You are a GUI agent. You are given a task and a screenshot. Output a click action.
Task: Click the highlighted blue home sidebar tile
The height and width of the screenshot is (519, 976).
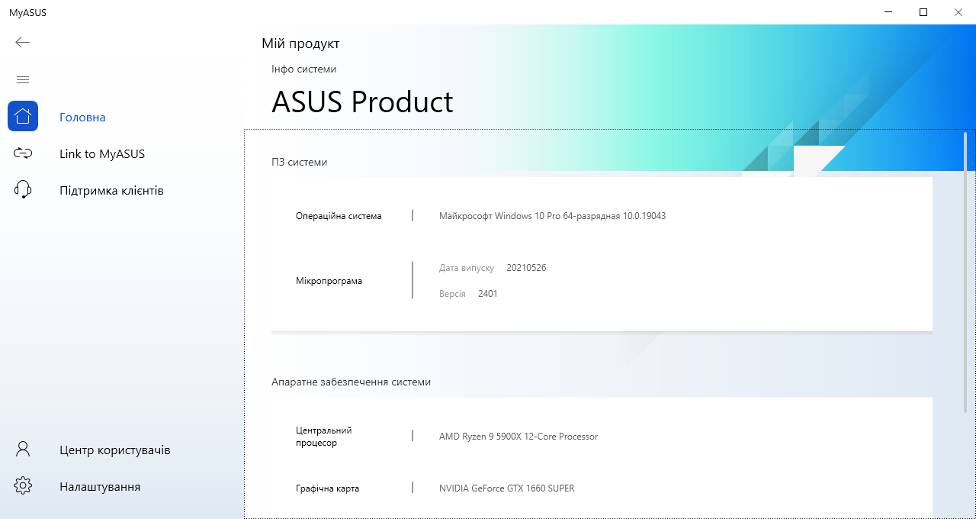click(x=23, y=116)
